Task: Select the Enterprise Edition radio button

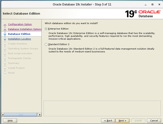Action: (x=46, y=29)
